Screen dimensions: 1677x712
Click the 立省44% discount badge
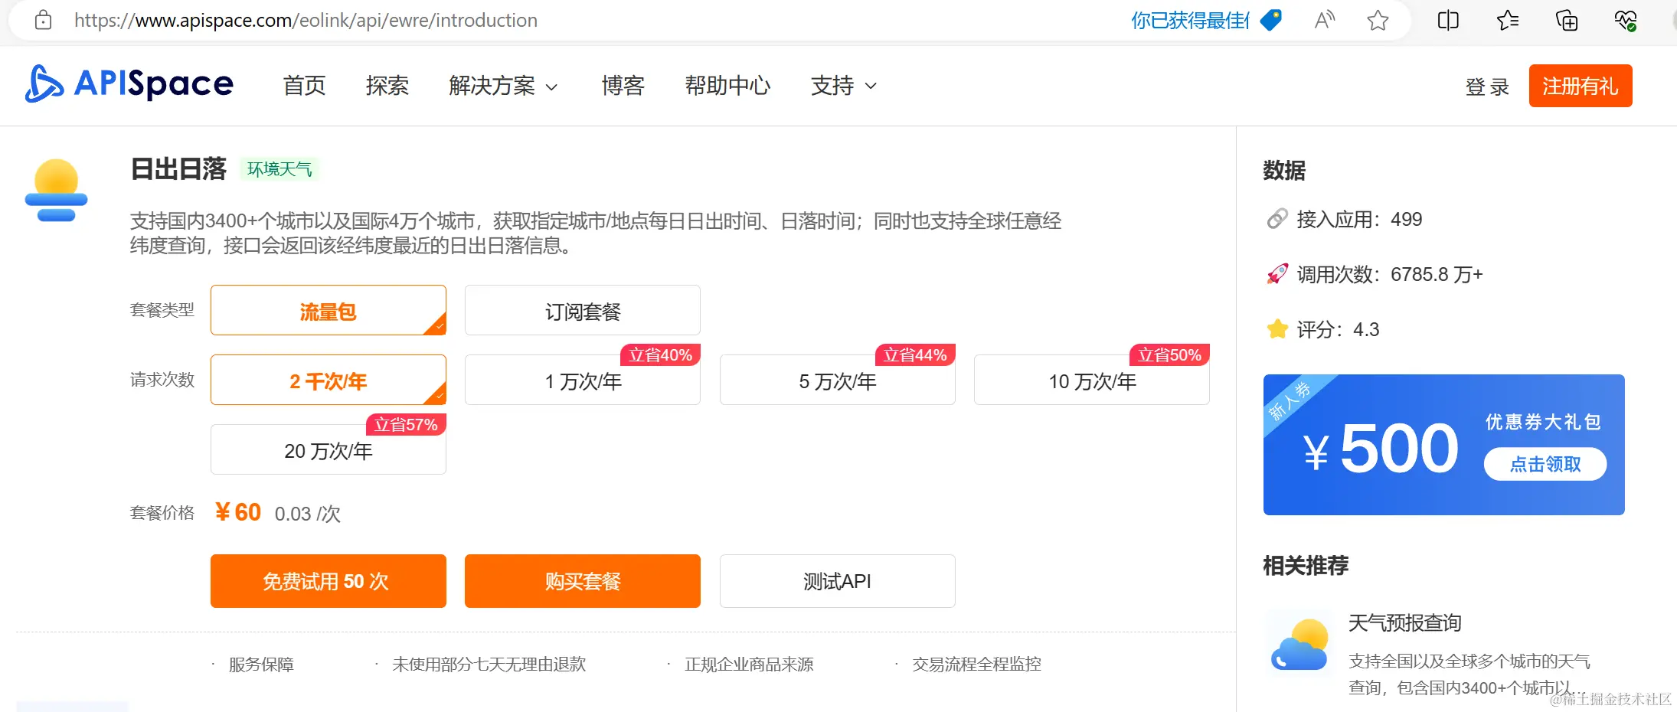[915, 354]
